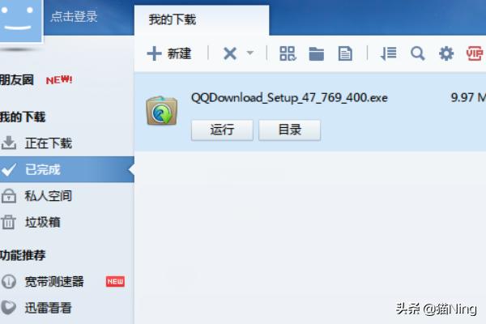This screenshot has width=486, height=324.
Task: Click the red VIP icon
Action: click(x=475, y=53)
